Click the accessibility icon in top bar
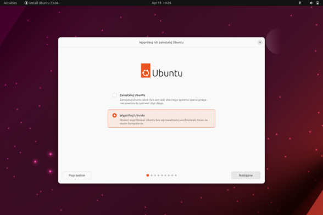Screen dimensions: 323x215 (300, 3)
